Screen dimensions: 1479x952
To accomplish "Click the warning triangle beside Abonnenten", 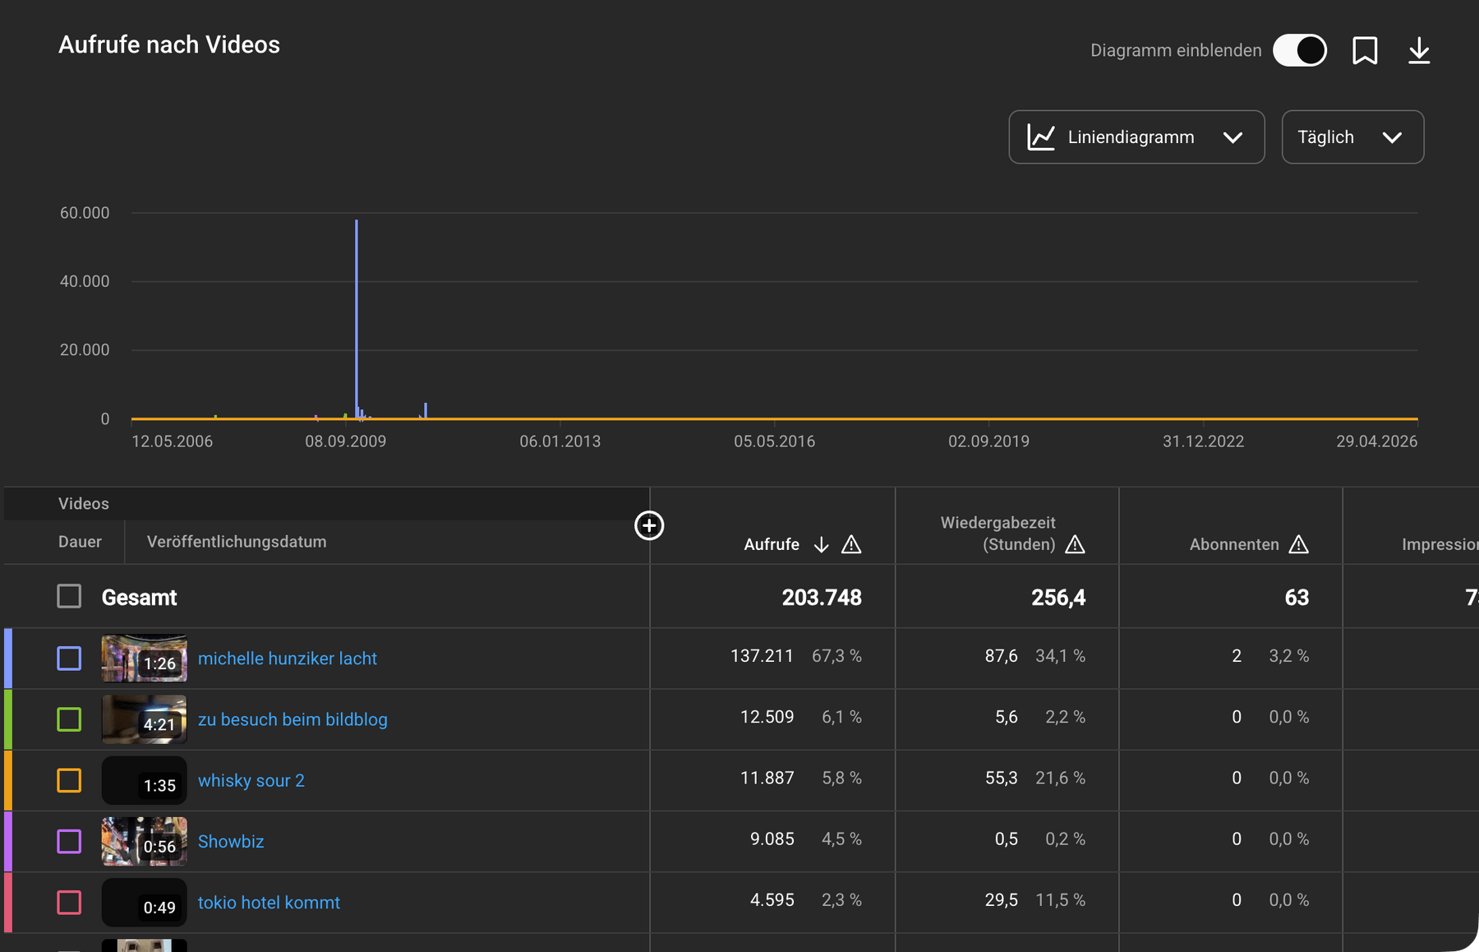I will (x=1298, y=544).
